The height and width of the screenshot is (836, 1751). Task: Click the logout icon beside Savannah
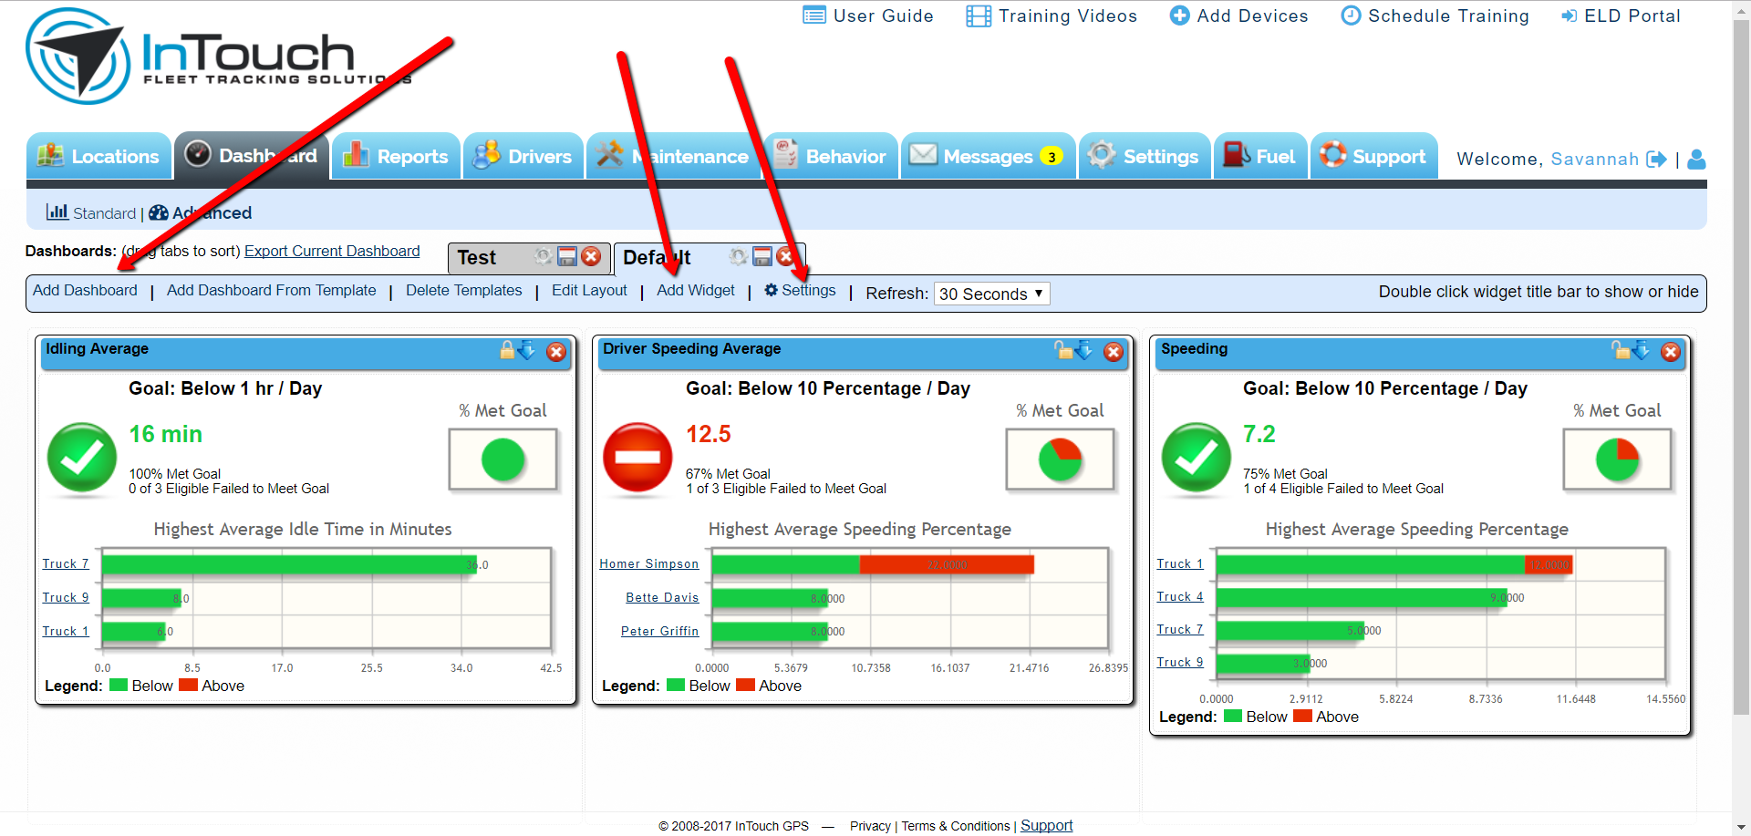point(1658,159)
